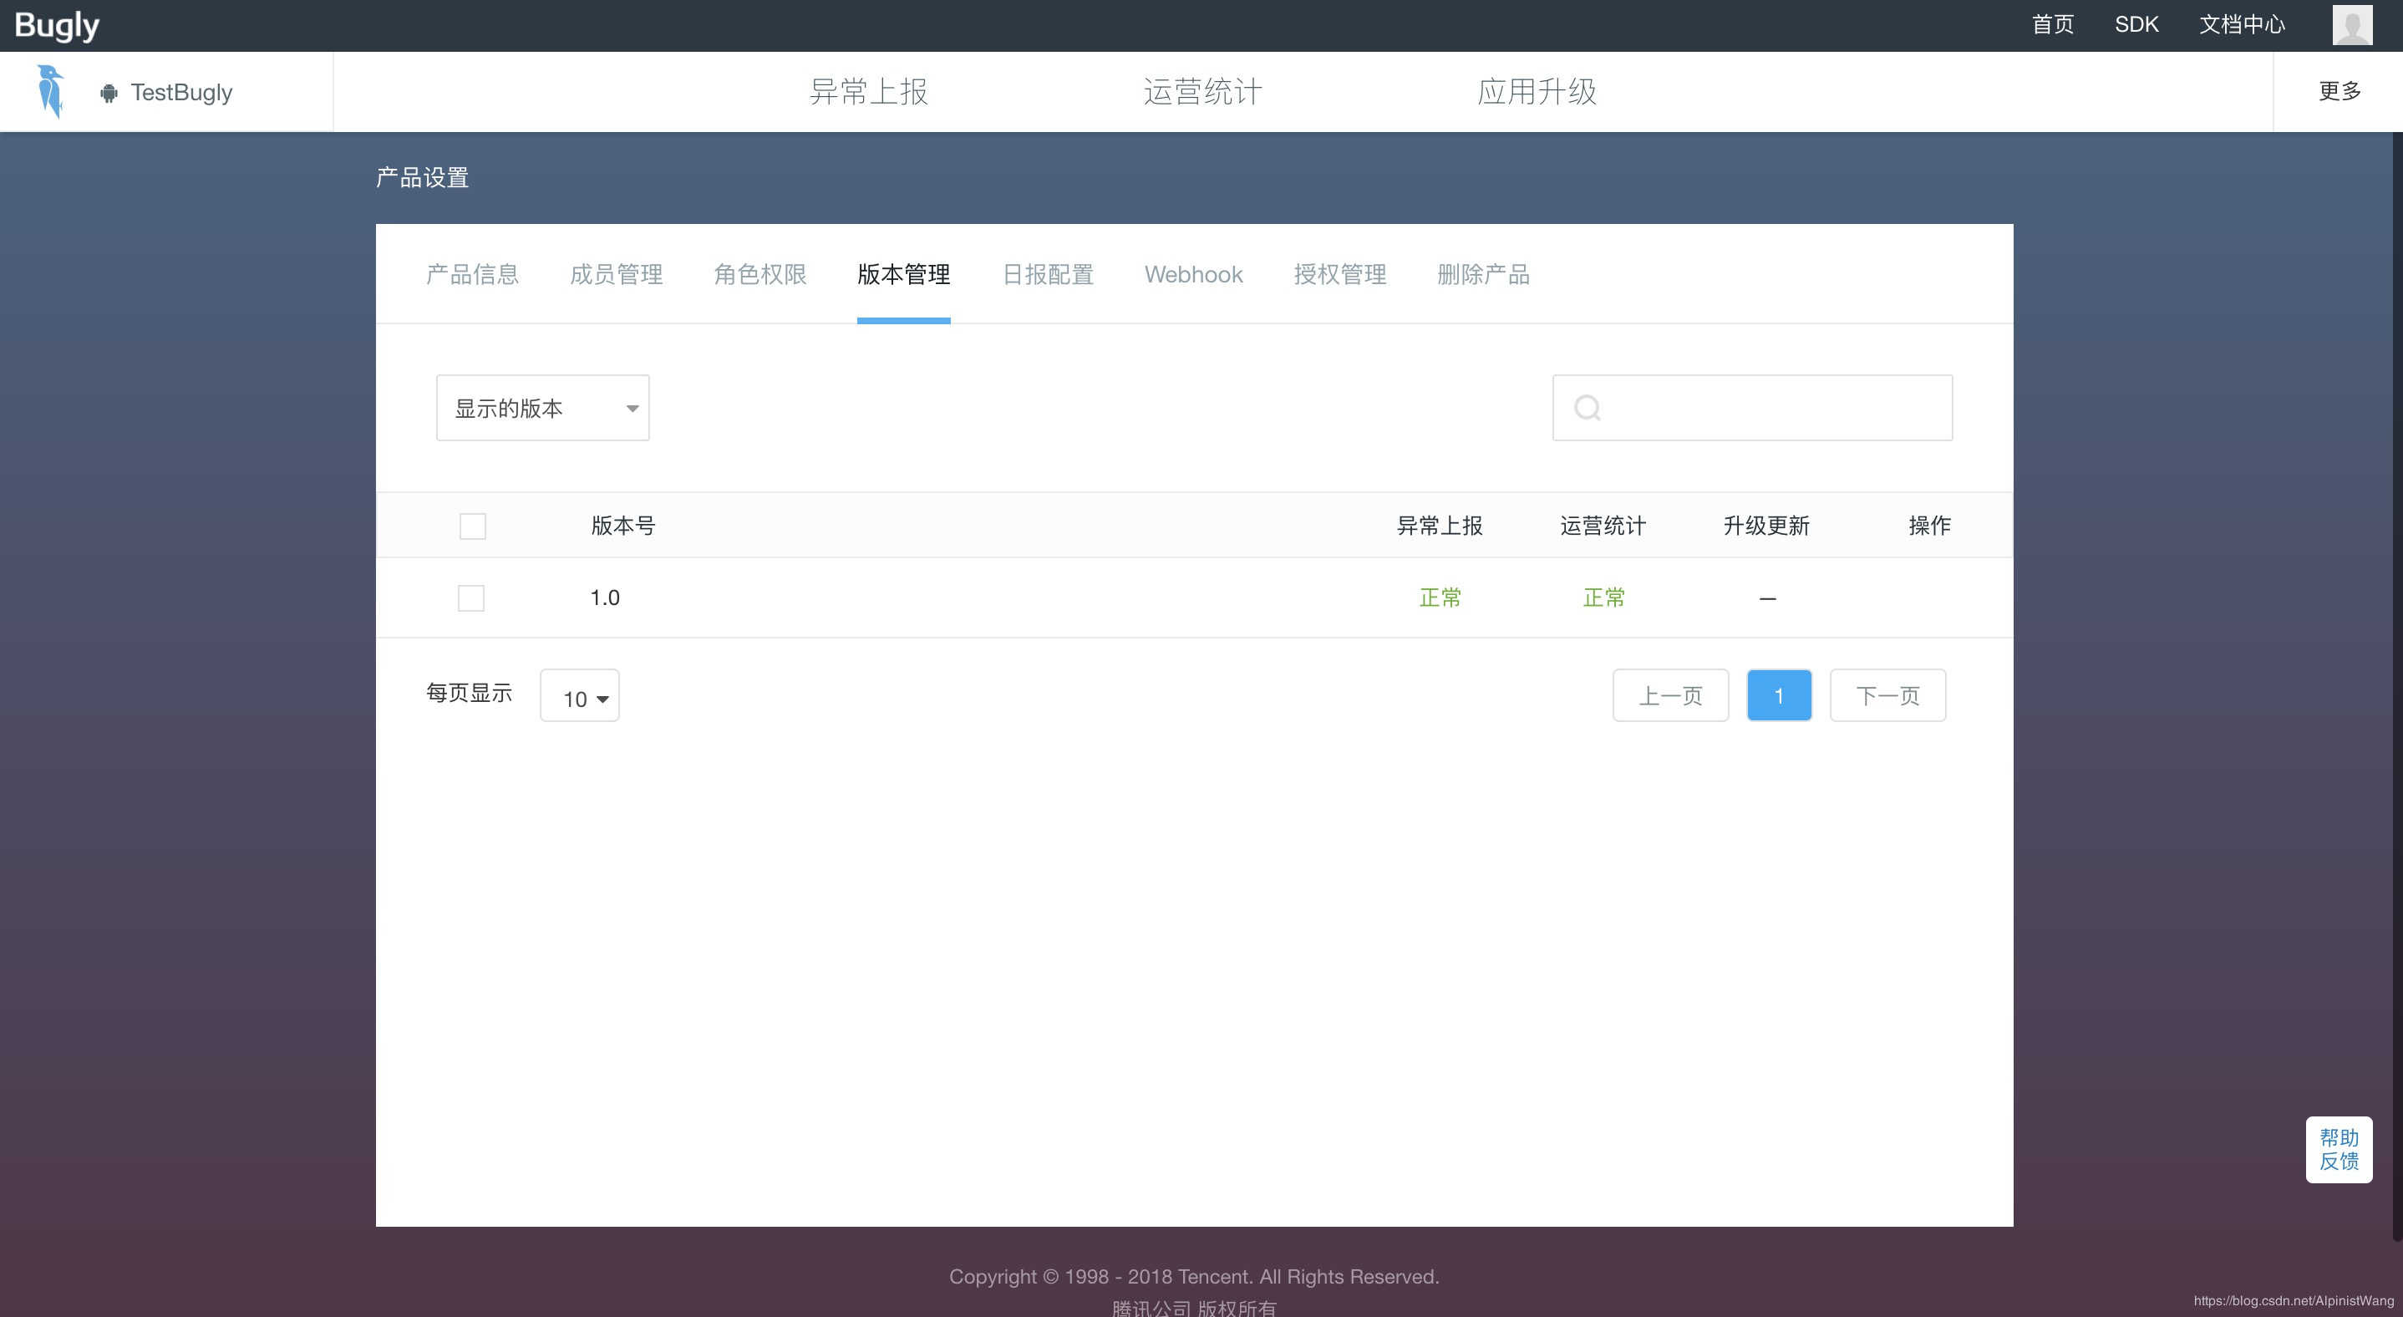Click the kingfisher product icon

point(49,91)
